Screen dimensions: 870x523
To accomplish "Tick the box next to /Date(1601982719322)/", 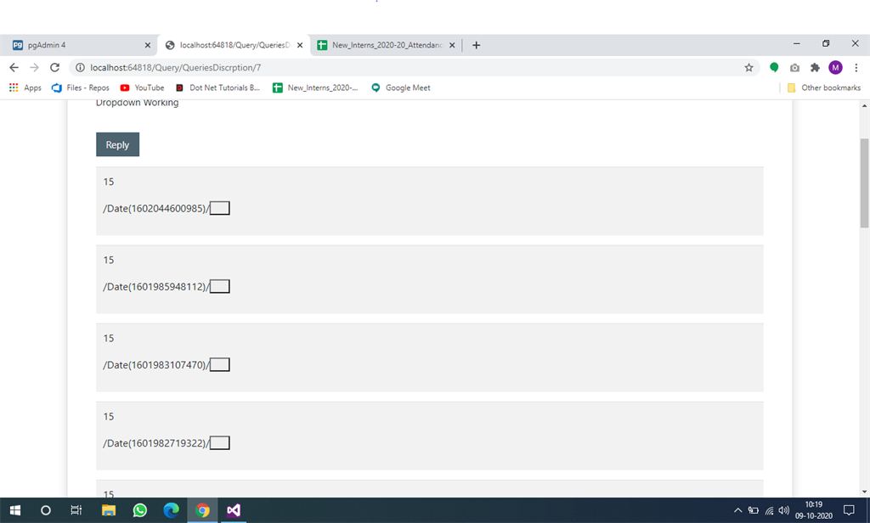I will [219, 442].
